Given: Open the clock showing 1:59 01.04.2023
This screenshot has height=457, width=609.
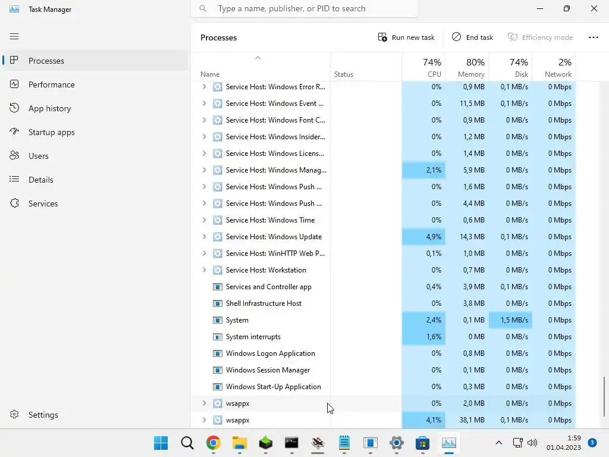Looking at the screenshot, I should pyautogui.click(x=564, y=443).
